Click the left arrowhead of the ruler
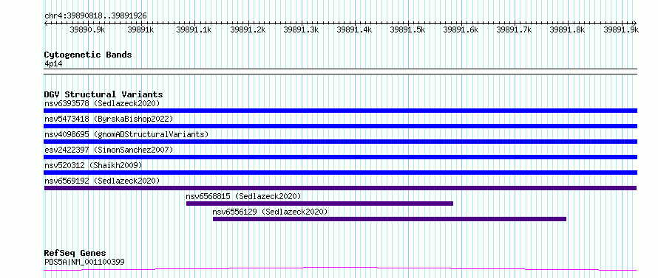Viewport: 658px width, 278px height. (x=46, y=23)
